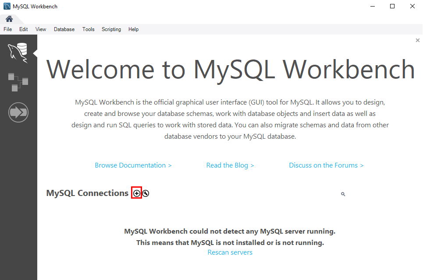Switch to the Models sidebar icon
The image size is (423, 280).
click(18, 82)
